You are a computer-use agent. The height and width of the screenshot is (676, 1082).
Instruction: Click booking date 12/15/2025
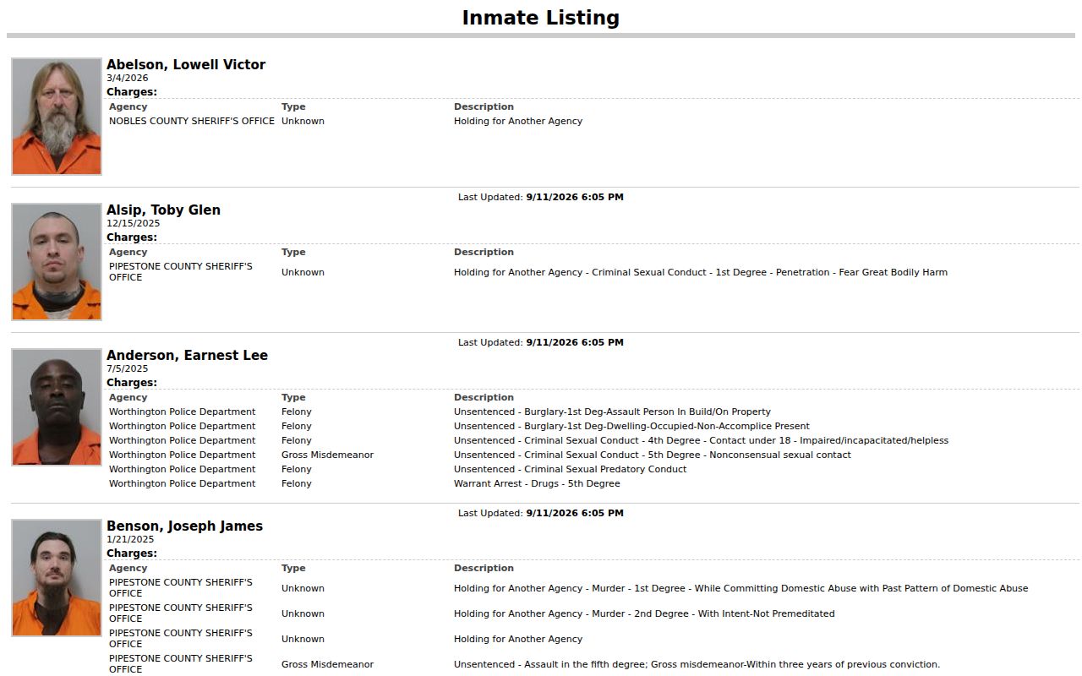(x=133, y=223)
